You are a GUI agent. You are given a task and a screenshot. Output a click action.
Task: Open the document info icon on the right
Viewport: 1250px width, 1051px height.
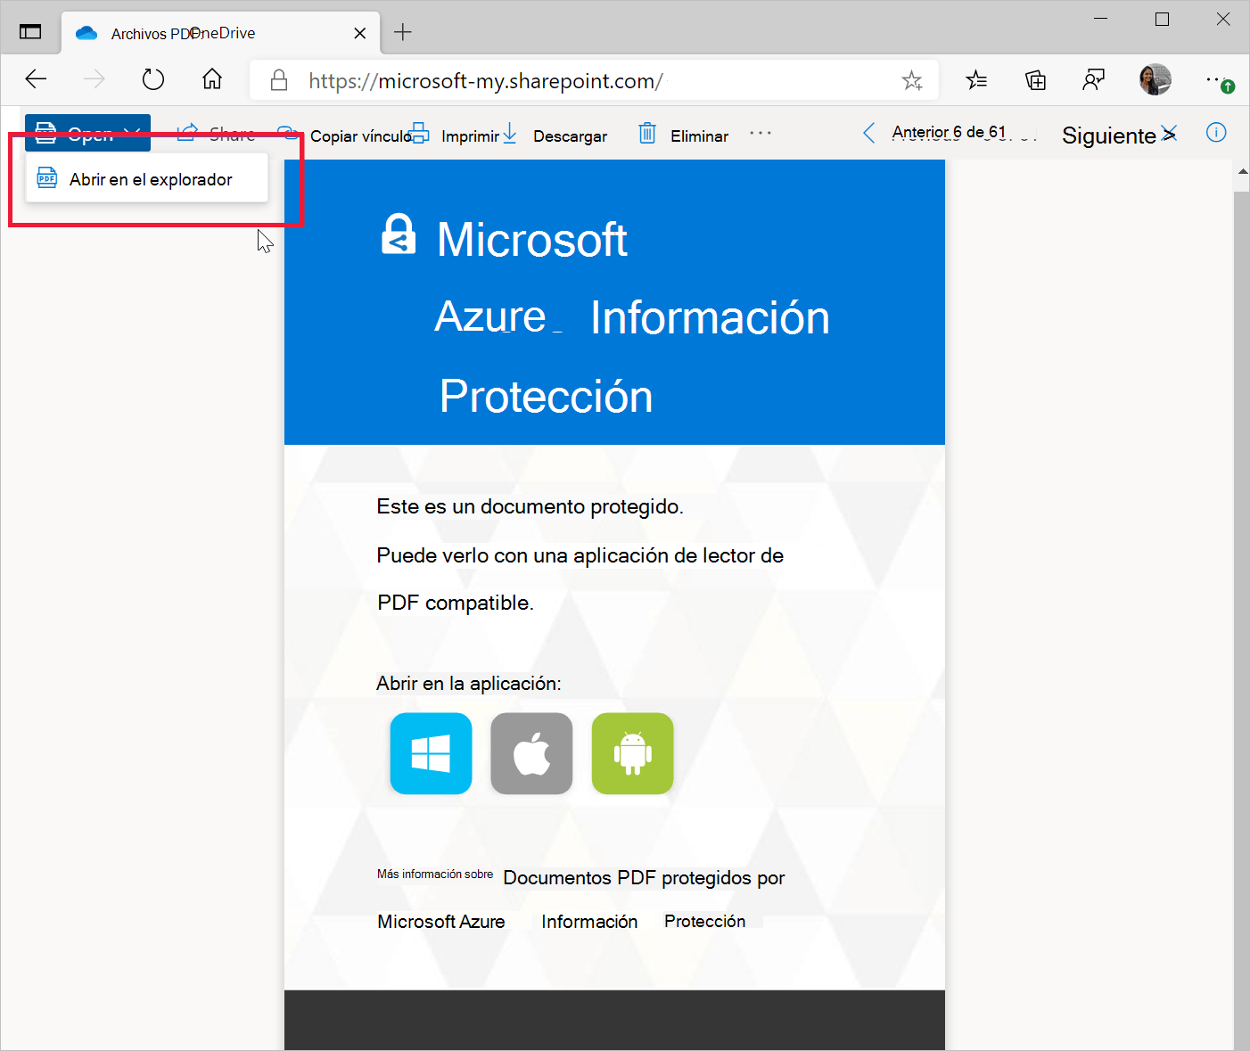pyautogui.click(x=1216, y=133)
